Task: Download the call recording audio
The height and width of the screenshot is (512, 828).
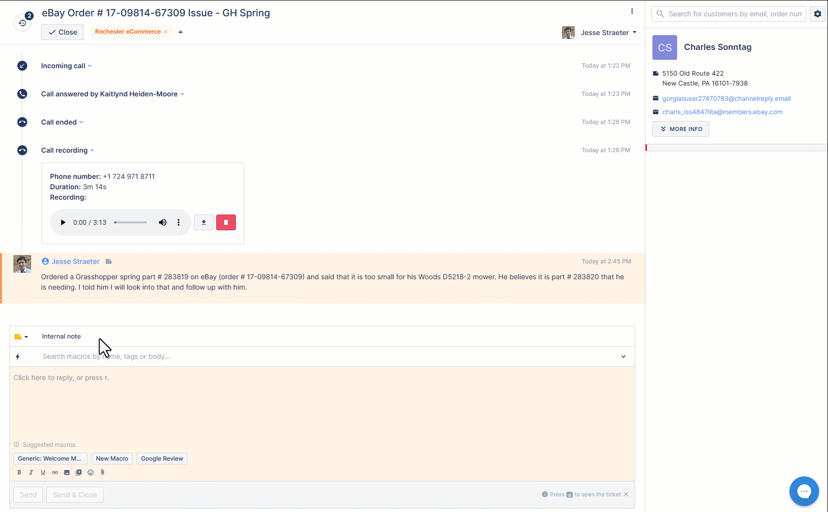Action: 204,222
